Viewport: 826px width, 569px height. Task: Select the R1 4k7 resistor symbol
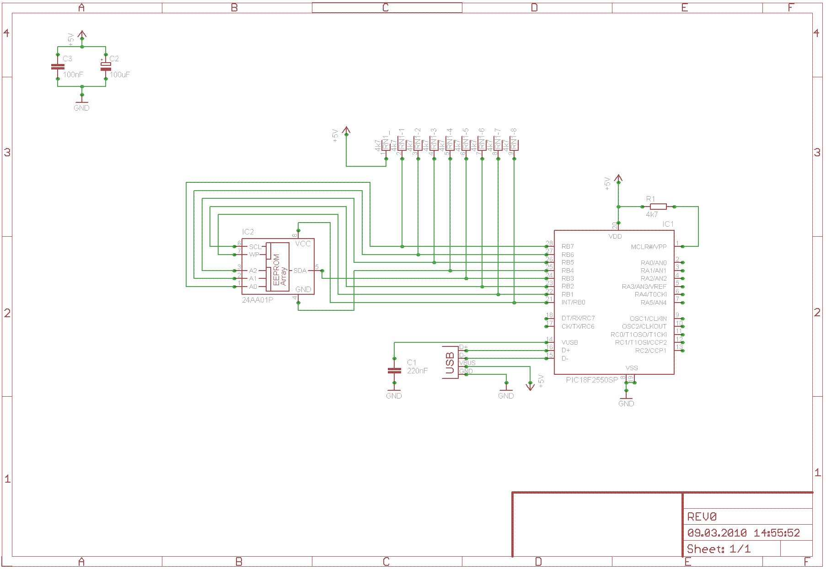658,207
